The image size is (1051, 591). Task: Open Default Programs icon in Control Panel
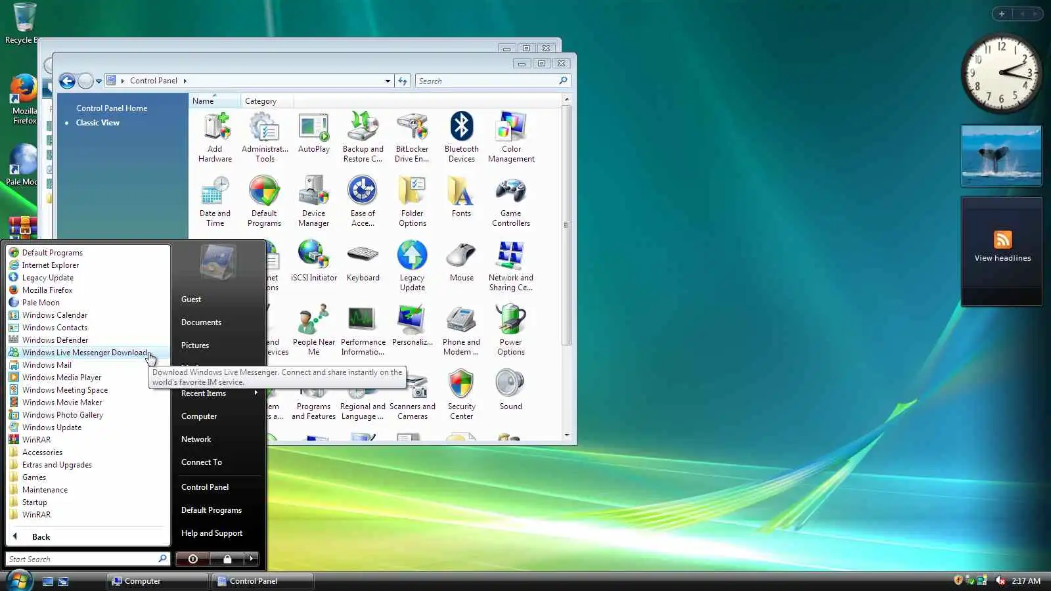(x=265, y=201)
